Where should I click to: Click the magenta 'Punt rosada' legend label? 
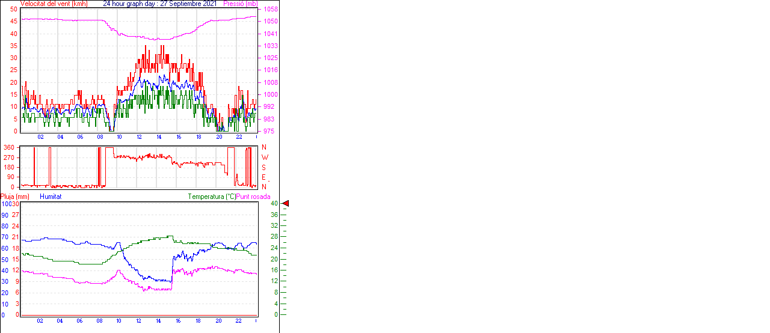pos(253,197)
